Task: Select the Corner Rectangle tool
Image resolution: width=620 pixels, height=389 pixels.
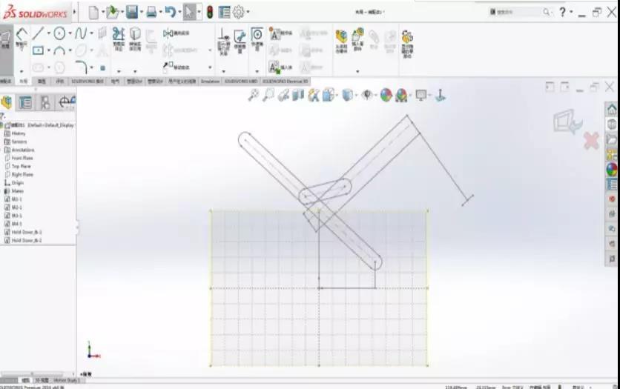Action: point(38,50)
